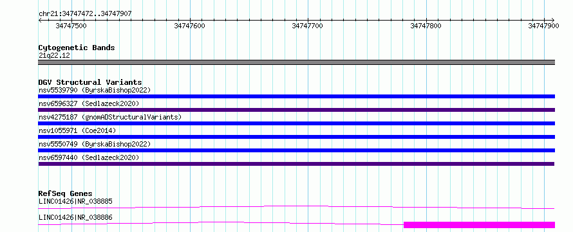Click the blue bar for nsv4275187
Image resolution: width=573 pixels, height=232 pixels.
(296, 123)
